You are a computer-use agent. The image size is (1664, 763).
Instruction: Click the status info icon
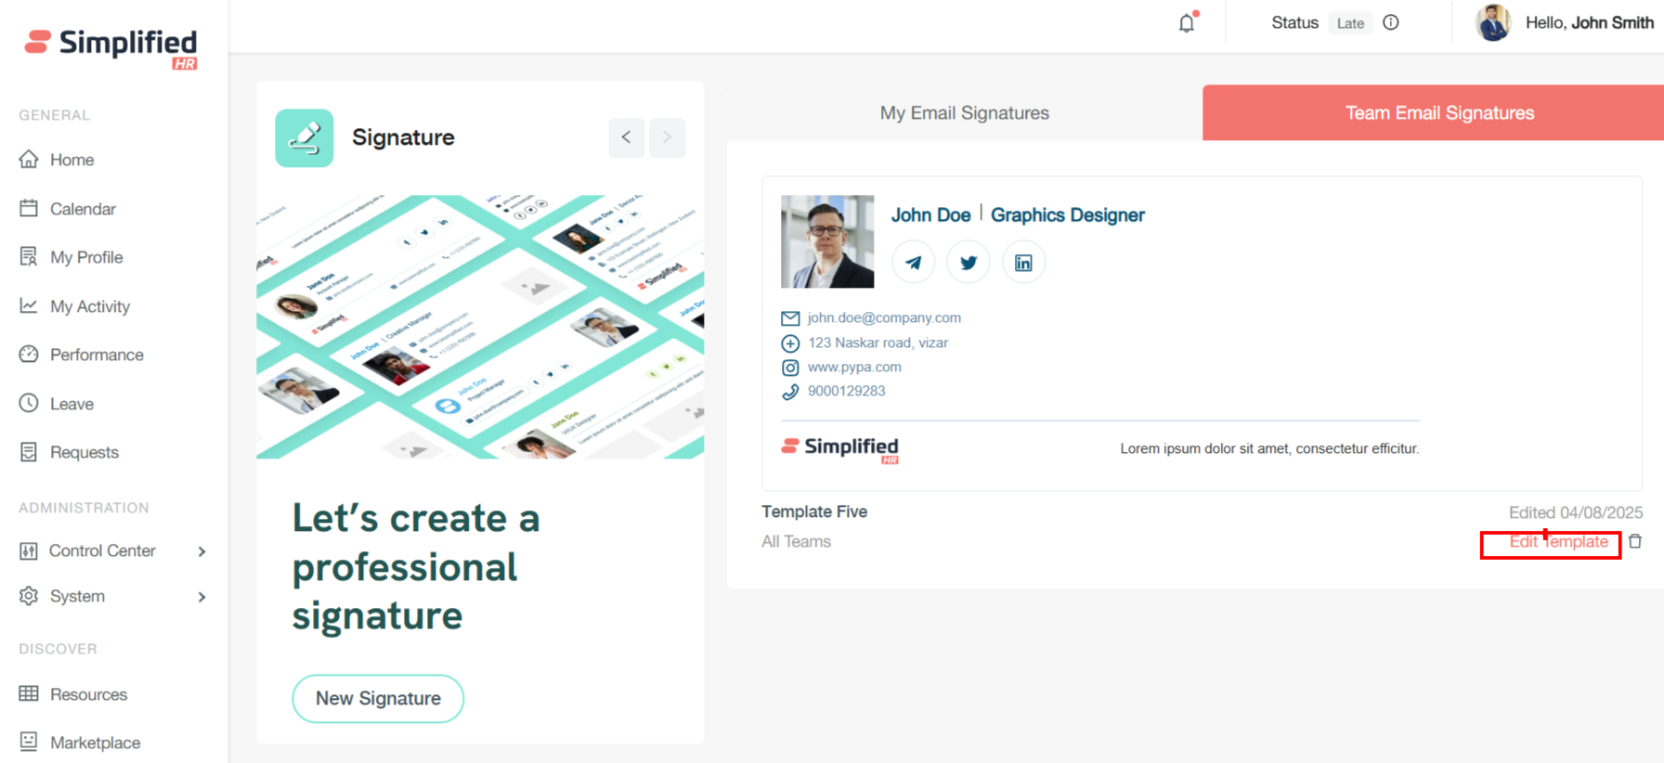tap(1390, 23)
